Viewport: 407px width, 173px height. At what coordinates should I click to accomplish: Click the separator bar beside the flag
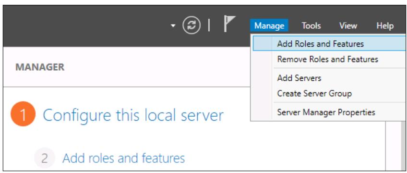pyautogui.click(x=209, y=25)
